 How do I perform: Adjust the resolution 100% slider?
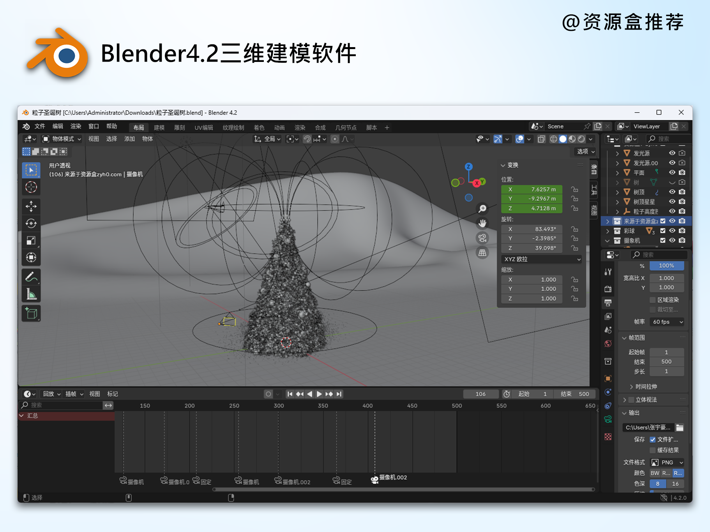click(666, 266)
